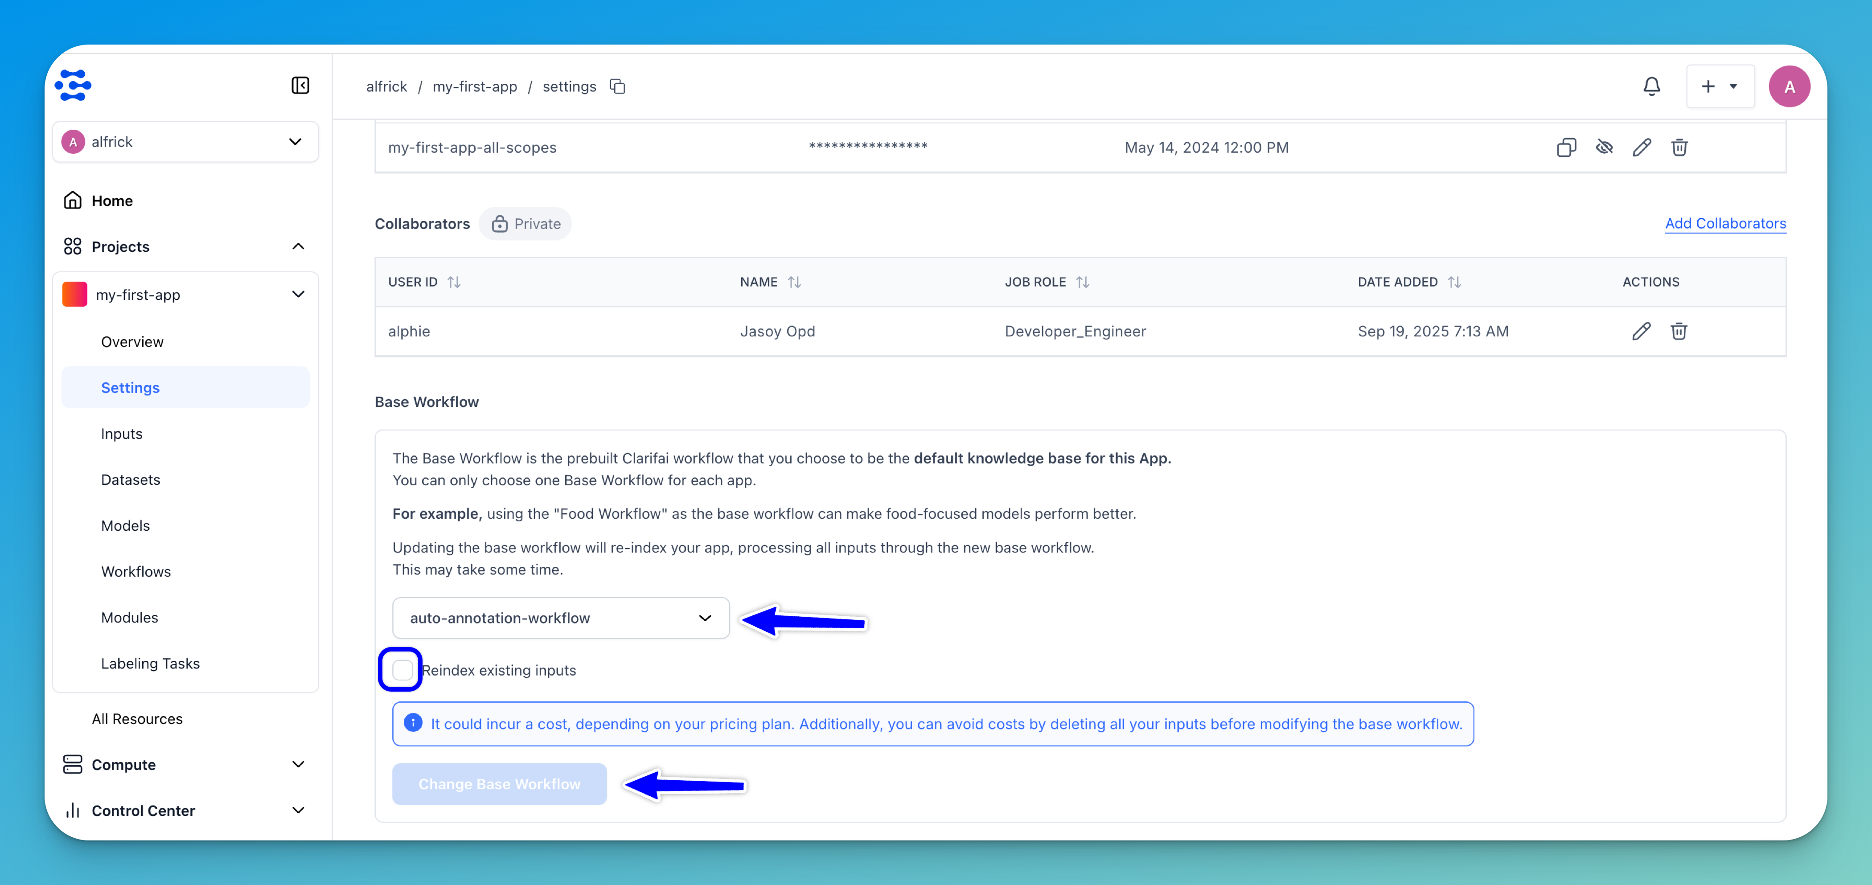Click the my-first-app color thumbnail
Viewport: 1872px width, 885px height.
75,294
